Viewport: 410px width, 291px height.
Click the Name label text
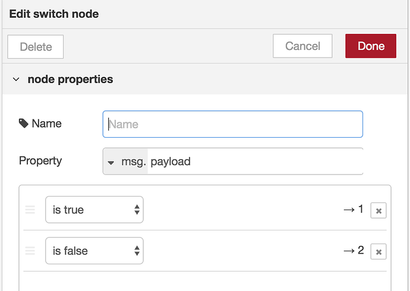[46, 124]
